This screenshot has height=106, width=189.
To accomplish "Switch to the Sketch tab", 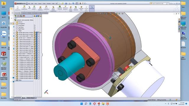I will coord(30,13).
